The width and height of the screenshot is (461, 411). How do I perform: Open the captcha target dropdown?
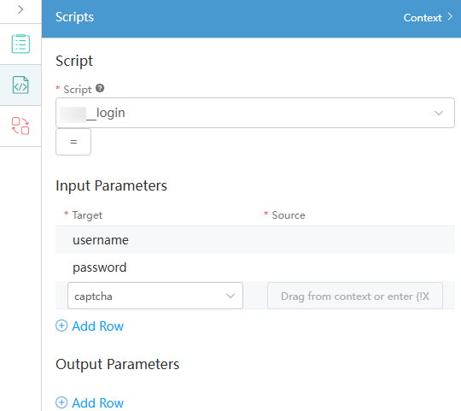tap(155, 296)
